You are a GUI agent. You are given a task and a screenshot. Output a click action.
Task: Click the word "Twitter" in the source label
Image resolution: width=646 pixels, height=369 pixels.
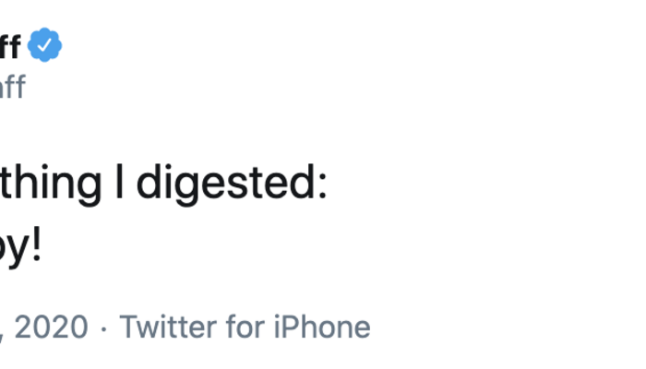170,327
